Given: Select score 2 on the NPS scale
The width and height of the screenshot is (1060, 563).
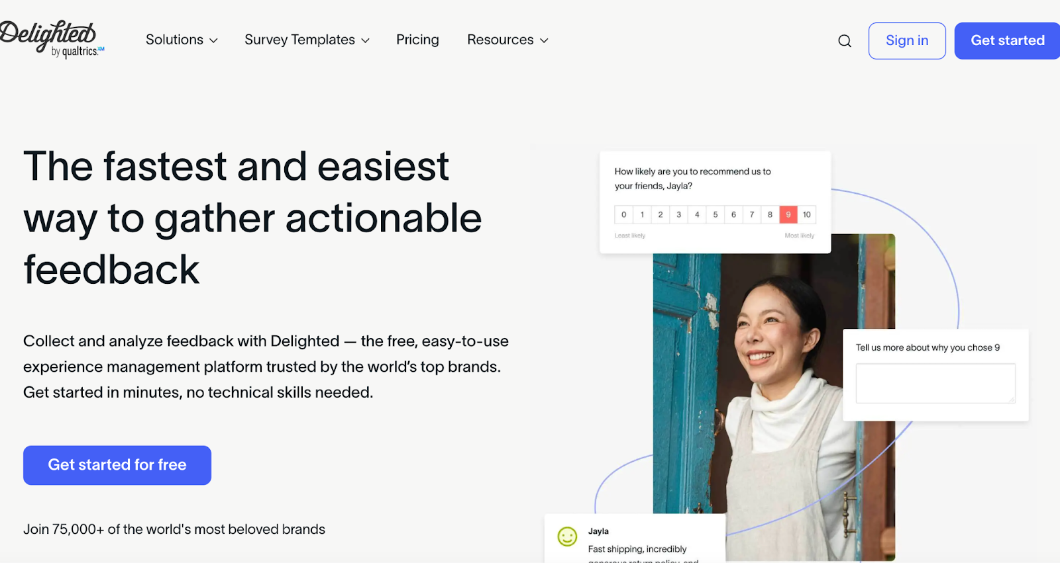Looking at the screenshot, I should click(661, 214).
